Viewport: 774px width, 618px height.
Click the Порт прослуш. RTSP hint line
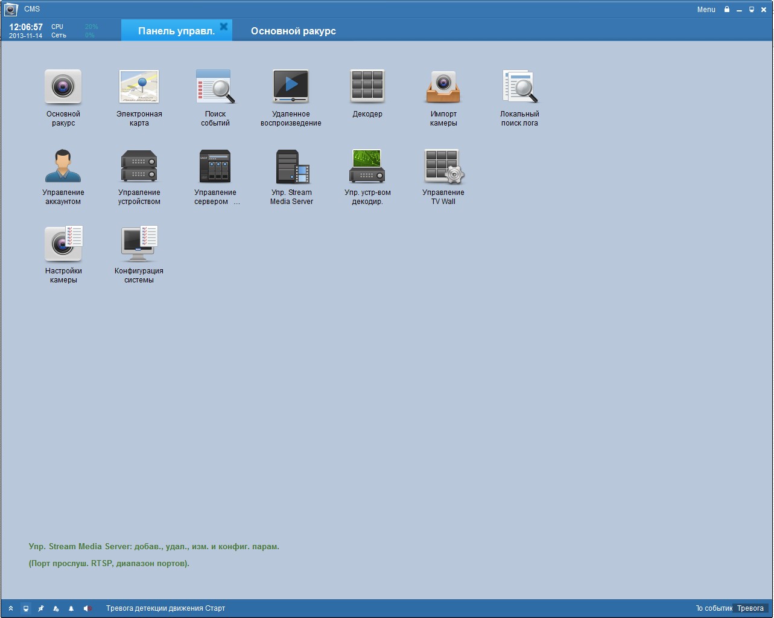pos(109,564)
